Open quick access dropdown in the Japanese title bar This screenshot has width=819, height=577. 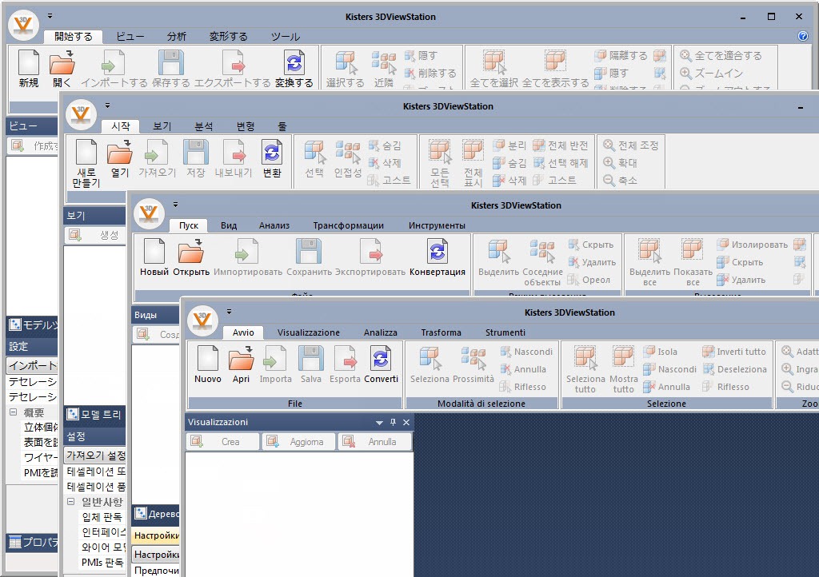click(x=50, y=16)
